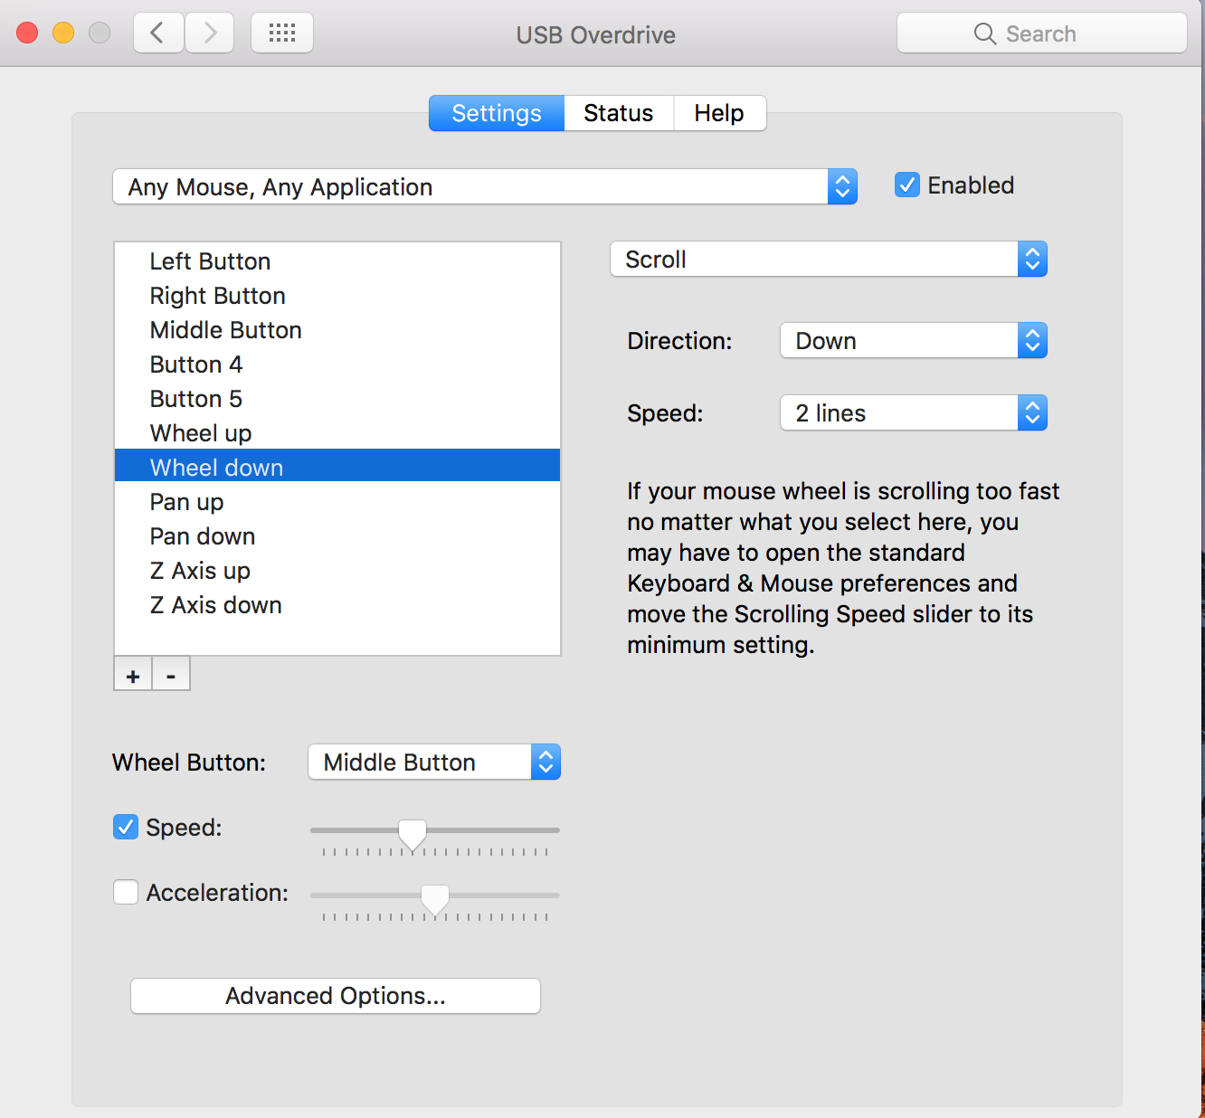Viewport: 1205px width, 1118px height.
Task: Select Z Axis down in the list
Action: tap(337, 605)
